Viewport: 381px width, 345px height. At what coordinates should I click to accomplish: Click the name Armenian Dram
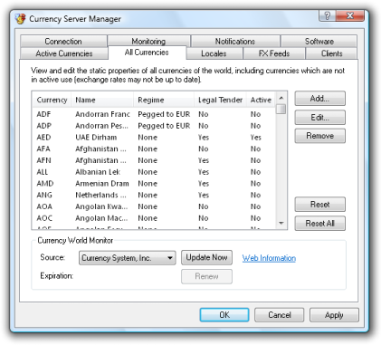point(102,184)
